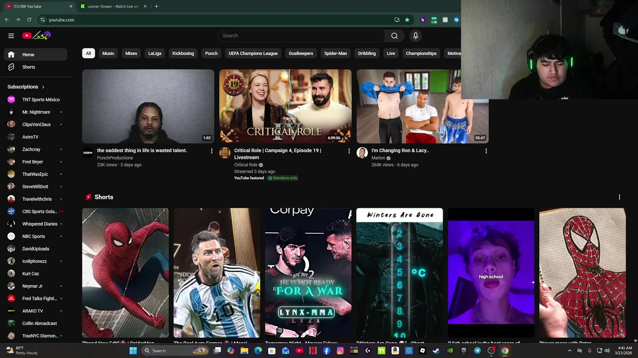Reload the youtube.com page

click(29, 20)
